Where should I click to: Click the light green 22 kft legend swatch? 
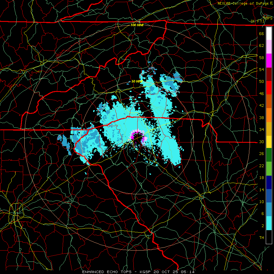coord(269,169)
